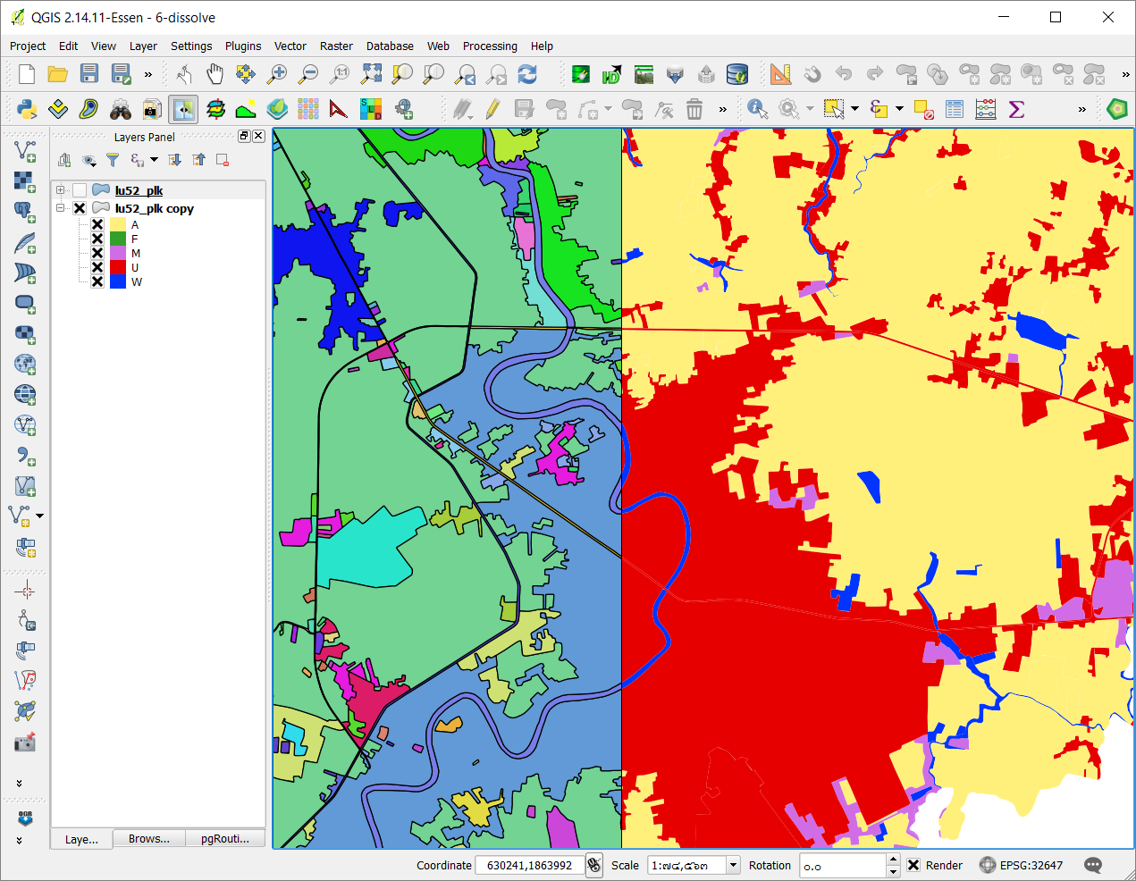Hide the lu52_plk copy layer
The height and width of the screenshot is (881, 1136).
tap(79, 207)
